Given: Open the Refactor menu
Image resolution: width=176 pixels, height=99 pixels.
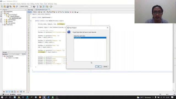Looking at the screenshot, I should tap(24, 4).
